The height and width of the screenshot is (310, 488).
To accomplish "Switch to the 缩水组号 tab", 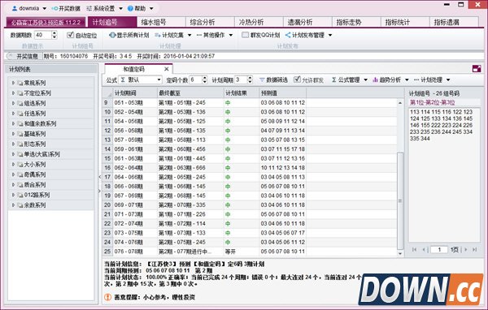I will (161, 22).
